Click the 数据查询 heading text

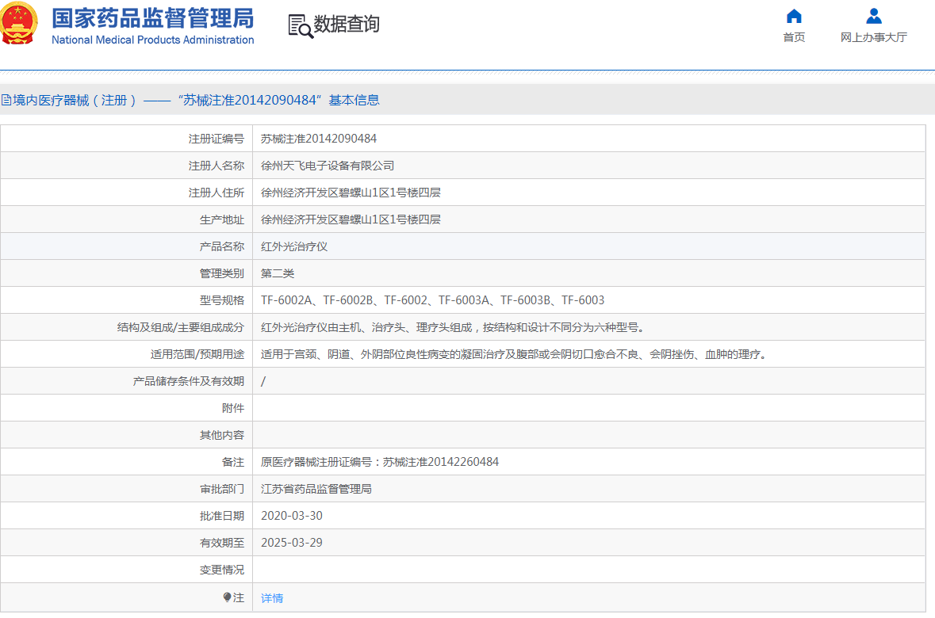[x=347, y=25]
